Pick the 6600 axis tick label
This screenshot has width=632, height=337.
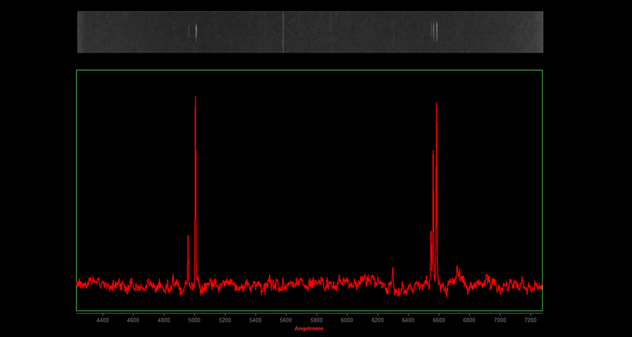[x=439, y=320]
